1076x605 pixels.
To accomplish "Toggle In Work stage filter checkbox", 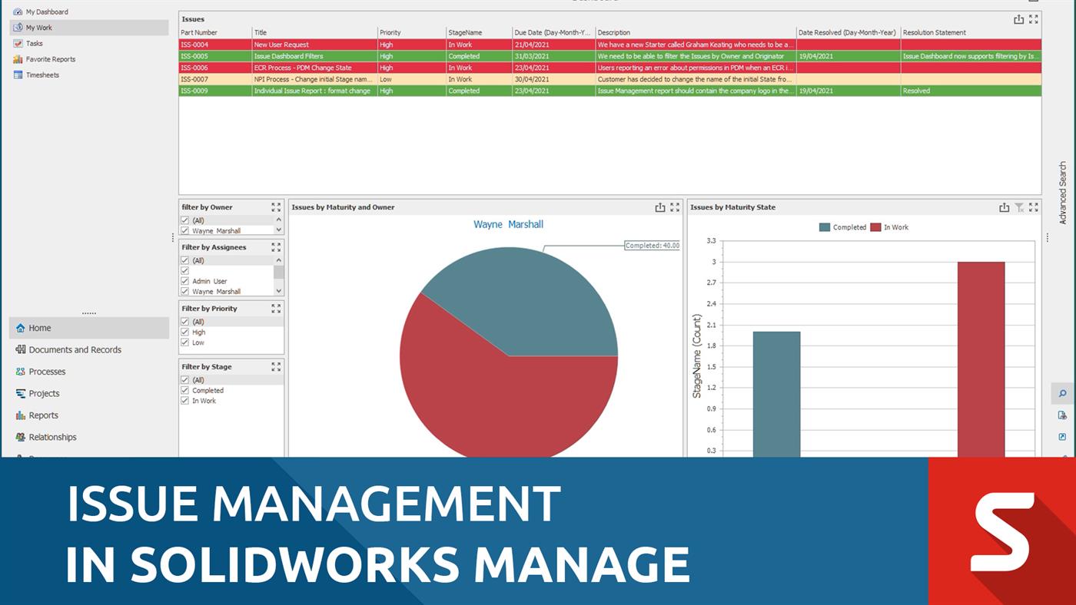I will [184, 401].
